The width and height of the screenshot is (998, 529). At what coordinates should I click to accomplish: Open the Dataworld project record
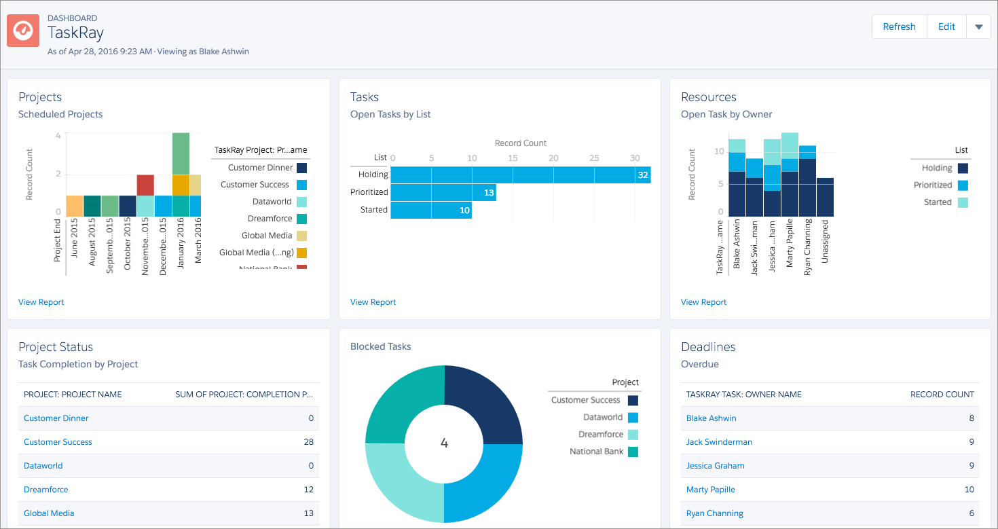pyautogui.click(x=43, y=466)
